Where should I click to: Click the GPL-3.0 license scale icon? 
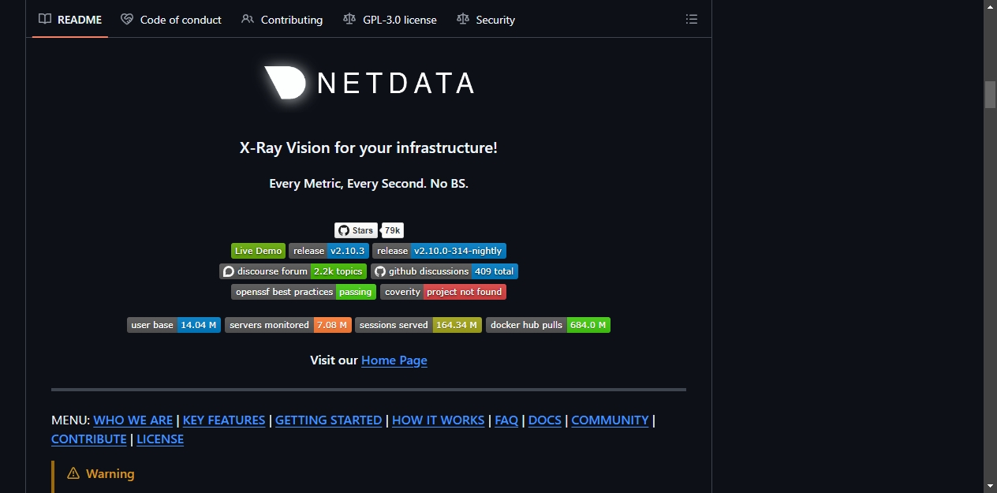[x=349, y=20]
